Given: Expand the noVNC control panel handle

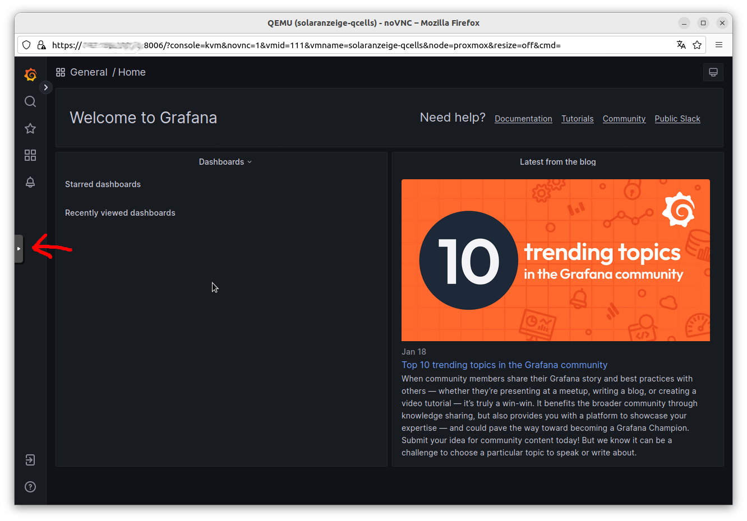Looking at the screenshot, I should click(19, 249).
